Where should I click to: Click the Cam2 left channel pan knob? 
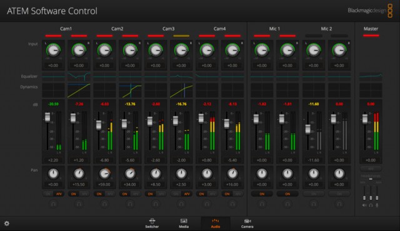[x=104, y=174]
